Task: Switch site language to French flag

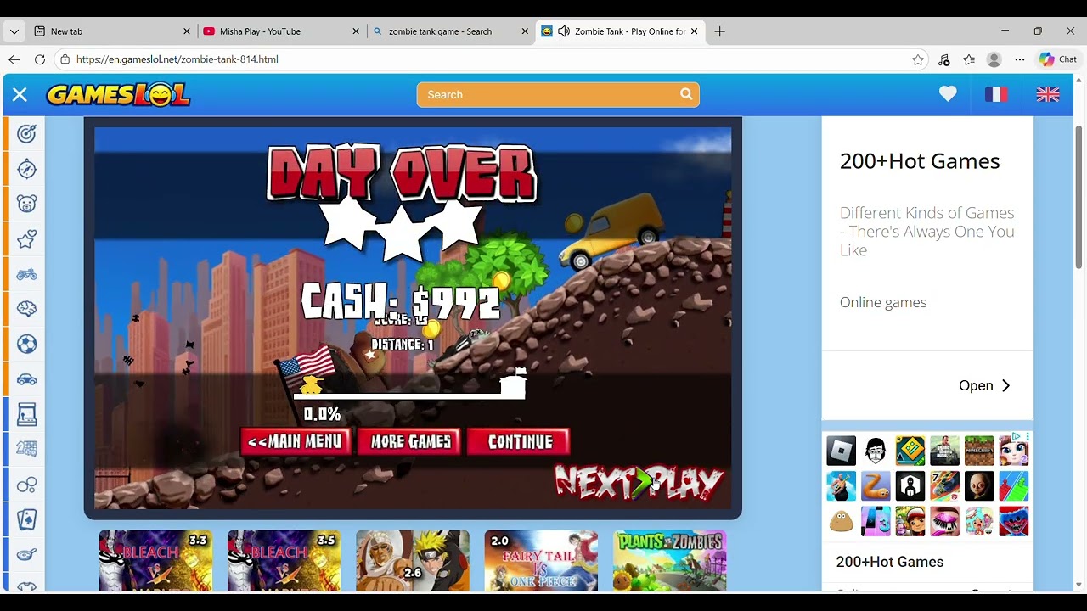Action: click(x=996, y=94)
